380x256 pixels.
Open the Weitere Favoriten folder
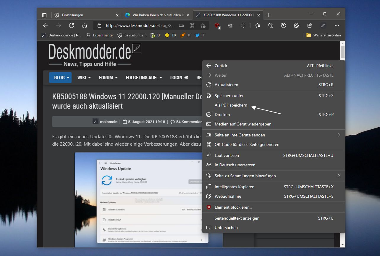324,35
